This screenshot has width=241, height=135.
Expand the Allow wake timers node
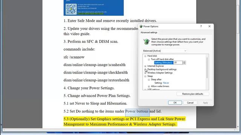pyautogui.click(x=149, y=86)
